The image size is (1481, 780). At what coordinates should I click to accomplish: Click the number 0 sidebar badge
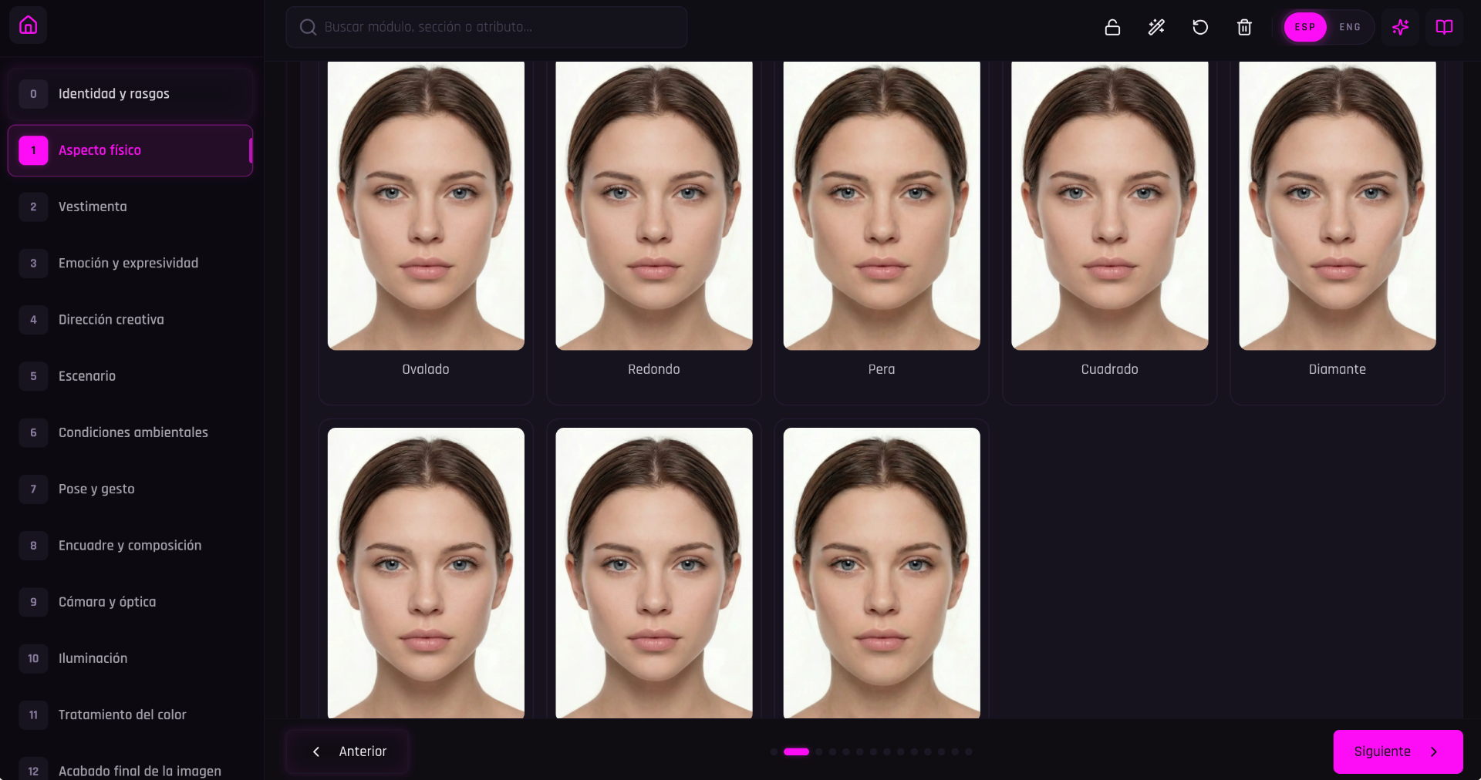point(33,94)
